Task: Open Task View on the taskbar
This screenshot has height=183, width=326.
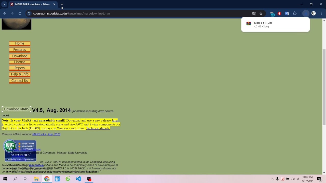Action: 25,179
